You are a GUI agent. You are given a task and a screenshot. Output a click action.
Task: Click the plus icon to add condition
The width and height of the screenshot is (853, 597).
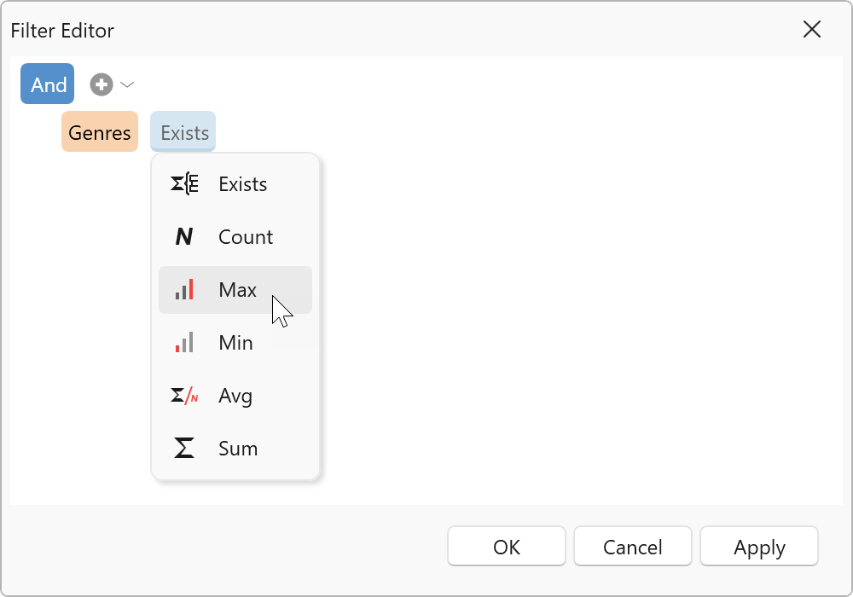[x=102, y=84]
